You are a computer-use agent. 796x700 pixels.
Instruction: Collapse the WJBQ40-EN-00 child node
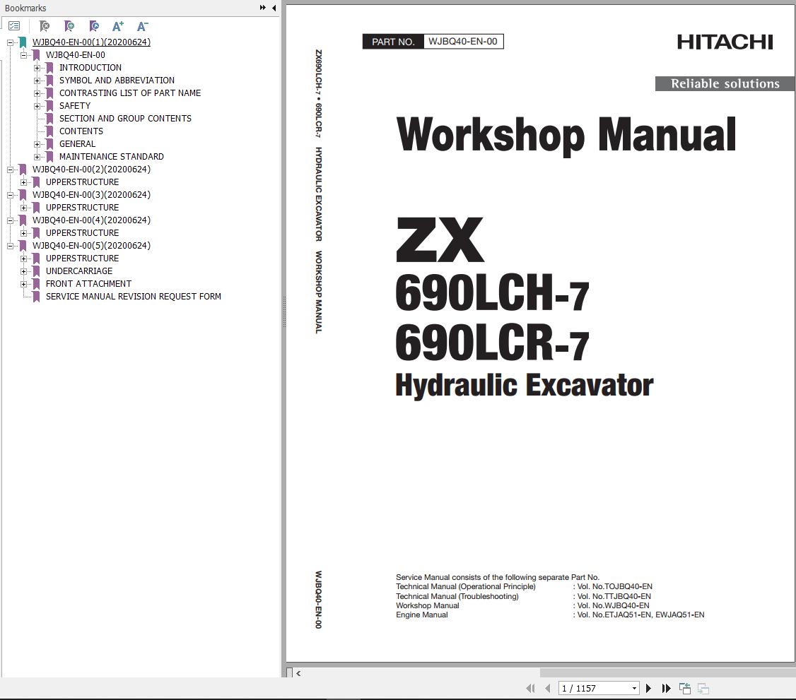tap(23, 55)
